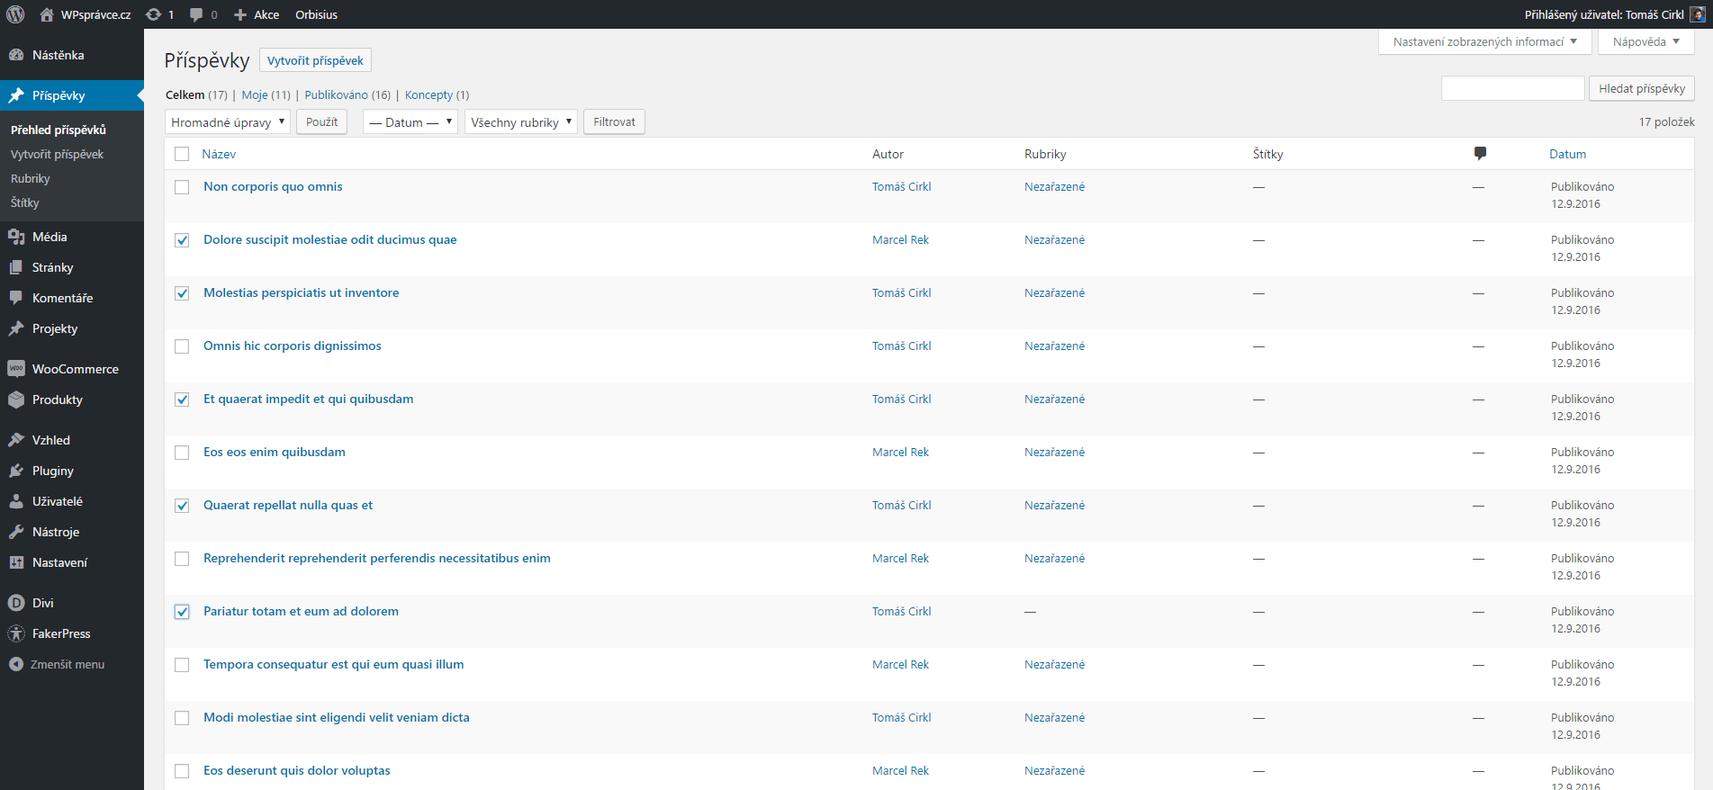Viewport: 1713px width, 790px height.
Task: Open the Všechny rubriky category dropdown
Action: [521, 121]
